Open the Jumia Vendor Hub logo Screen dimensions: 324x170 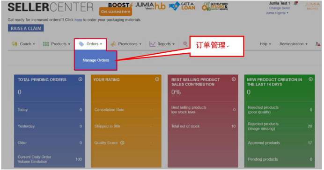click(x=150, y=6)
